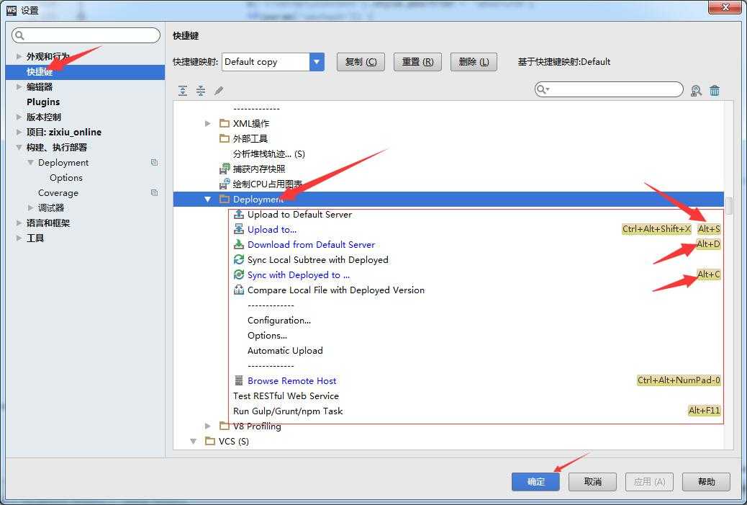Confirm with the 确定 button
Image resolution: width=747 pixels, height=505 pixels.
point(536,482)
